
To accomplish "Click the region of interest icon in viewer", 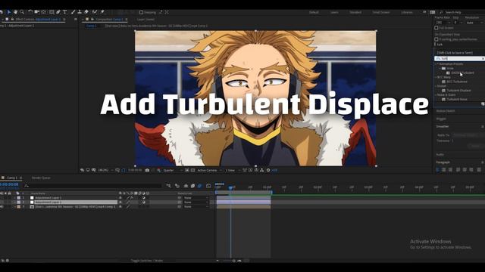I will click(187, 170).
